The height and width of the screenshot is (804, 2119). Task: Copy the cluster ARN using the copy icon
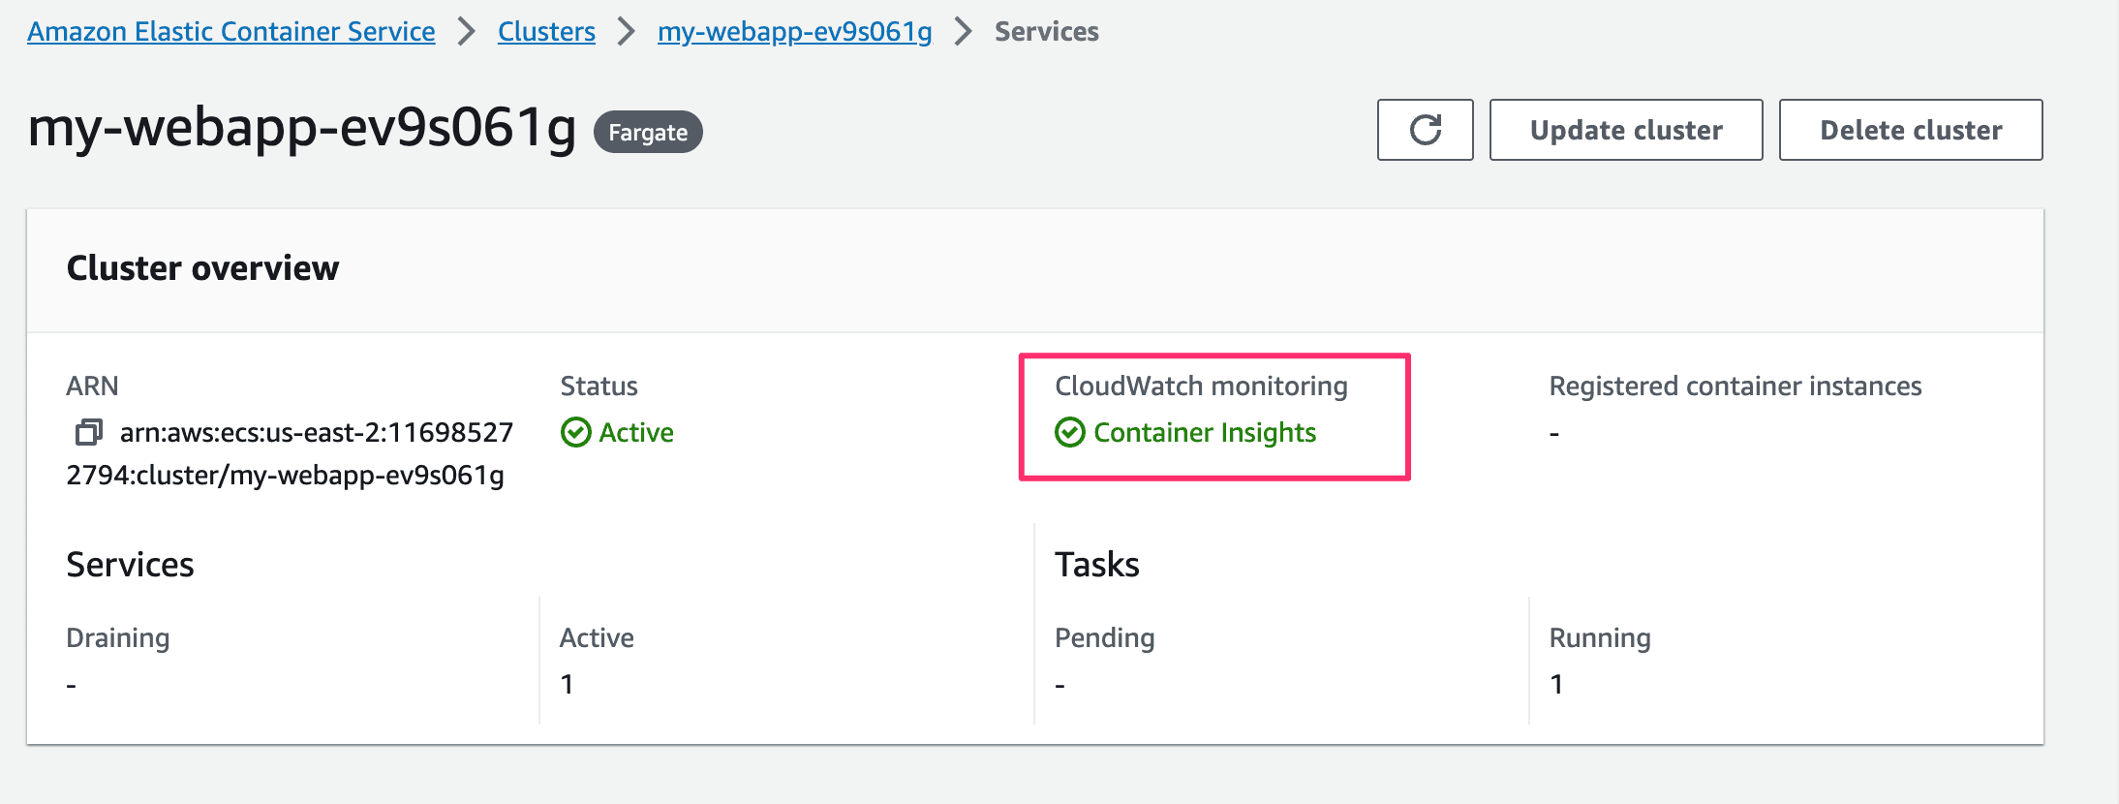[88, 432]
